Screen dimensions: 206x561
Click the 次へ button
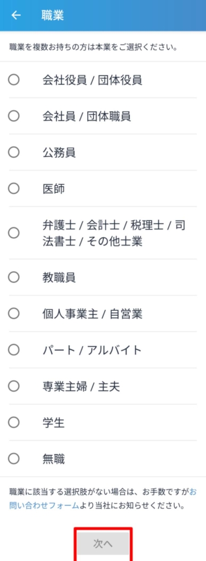[103, 544]
